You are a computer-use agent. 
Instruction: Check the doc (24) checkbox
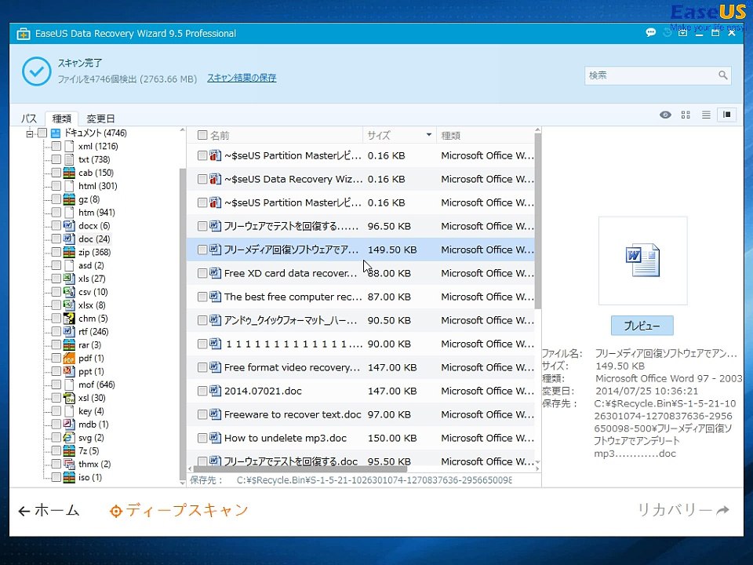tap(56, 239)
